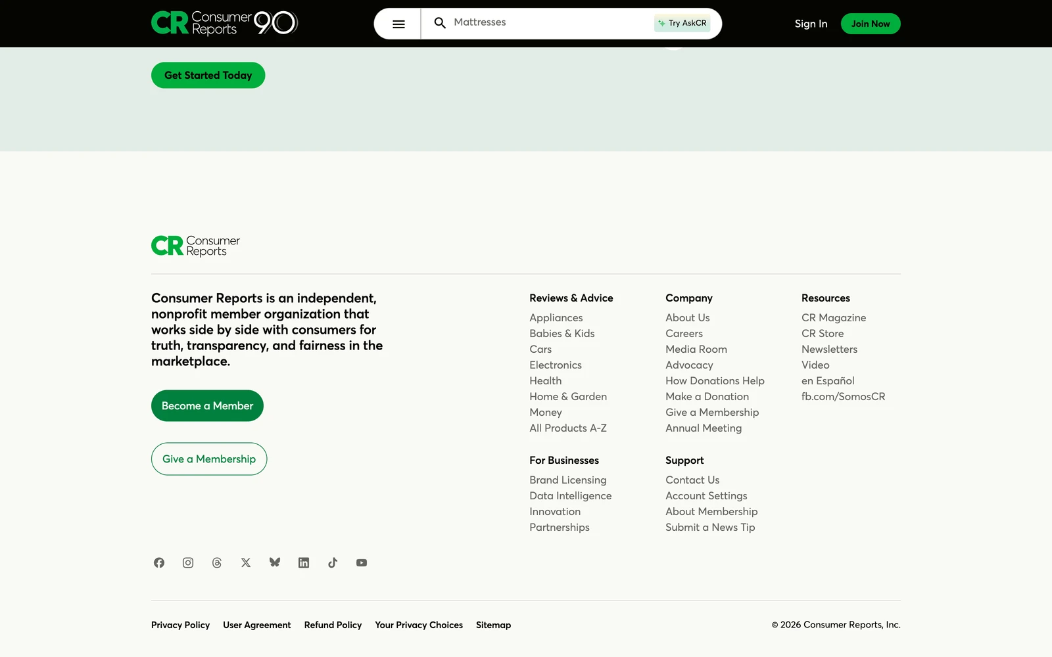The image size is (1052, 657).
Task: Open Your Privacy Choices link
Action: 419,625
